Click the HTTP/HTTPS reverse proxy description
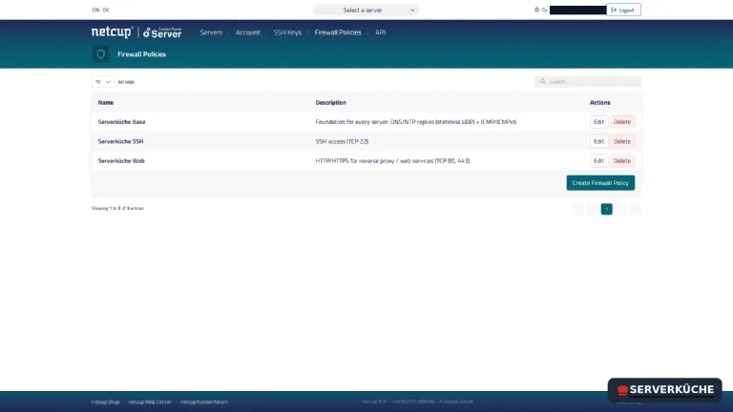Image resolution: width=733 pixels, height=412 pixels. tap(392, 160)
